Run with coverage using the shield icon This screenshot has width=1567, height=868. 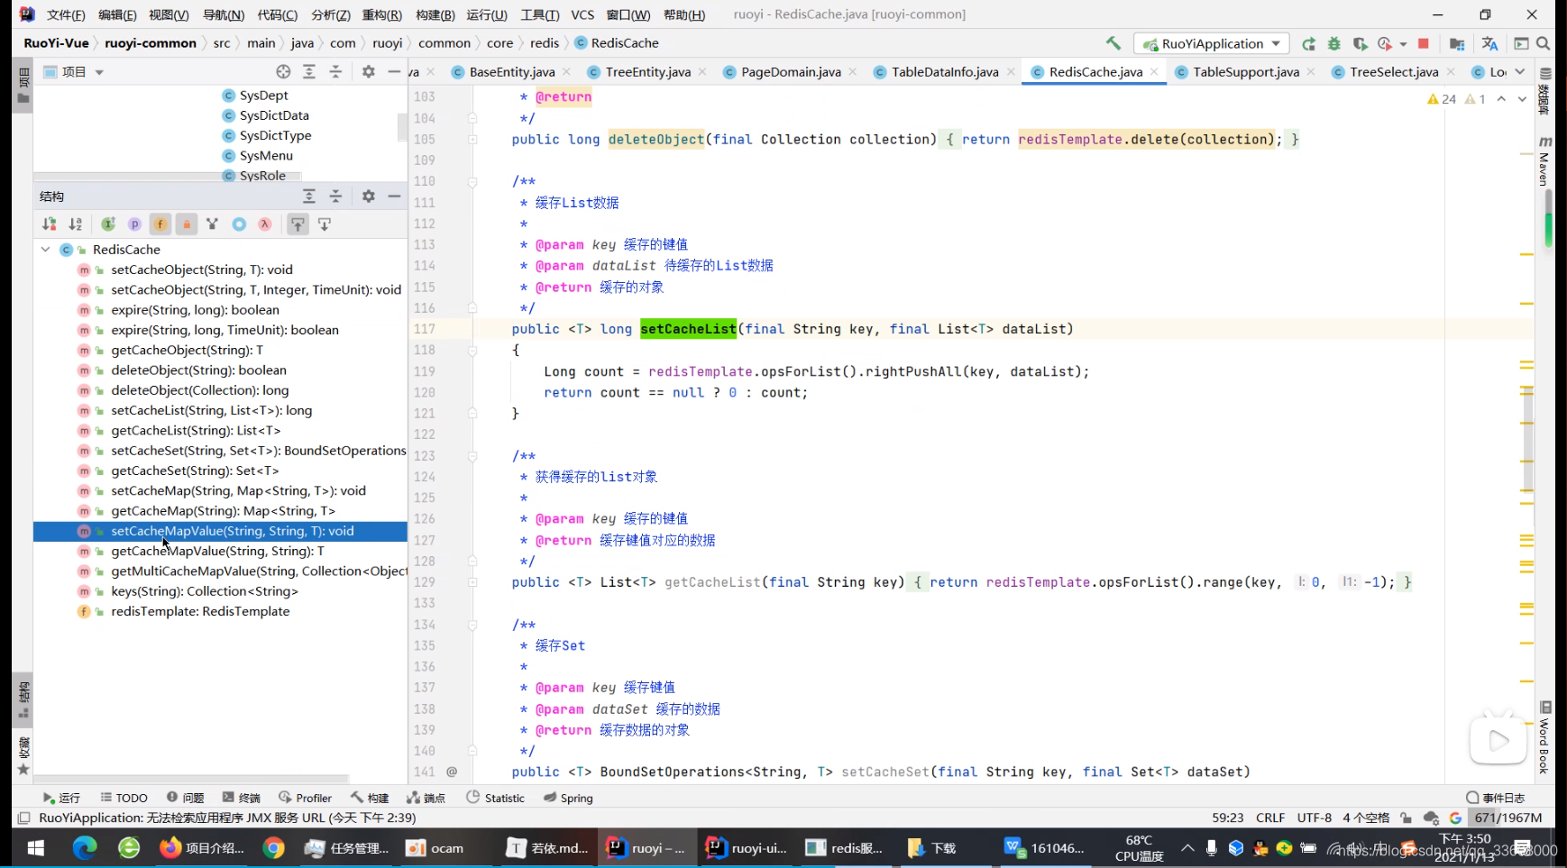(x=1360, y=43)
